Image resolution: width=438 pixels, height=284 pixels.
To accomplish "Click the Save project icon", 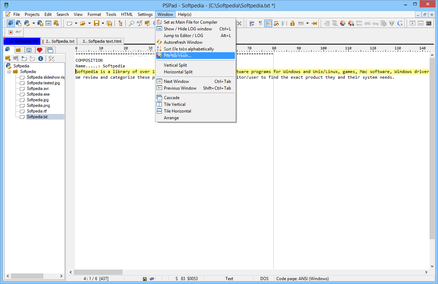I will (x=40, y=23).
